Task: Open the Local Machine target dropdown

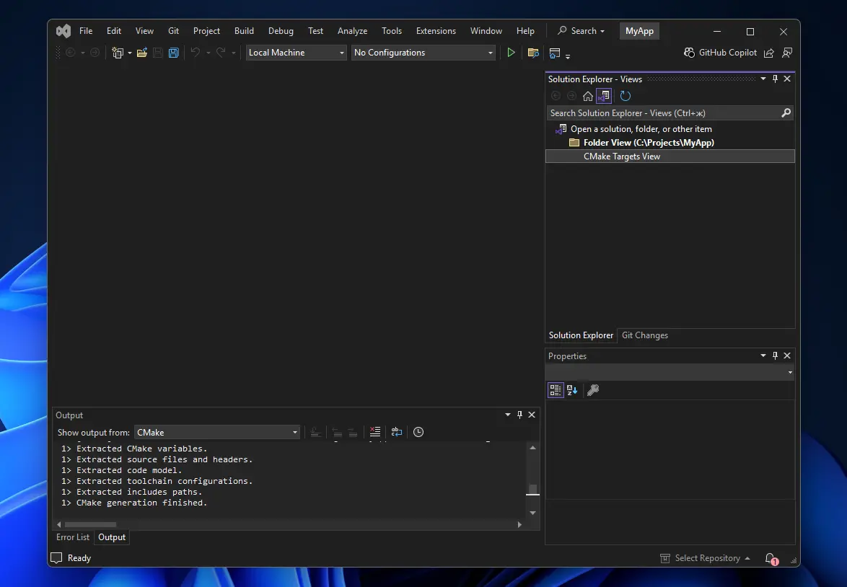Action: tap(341, 52)
